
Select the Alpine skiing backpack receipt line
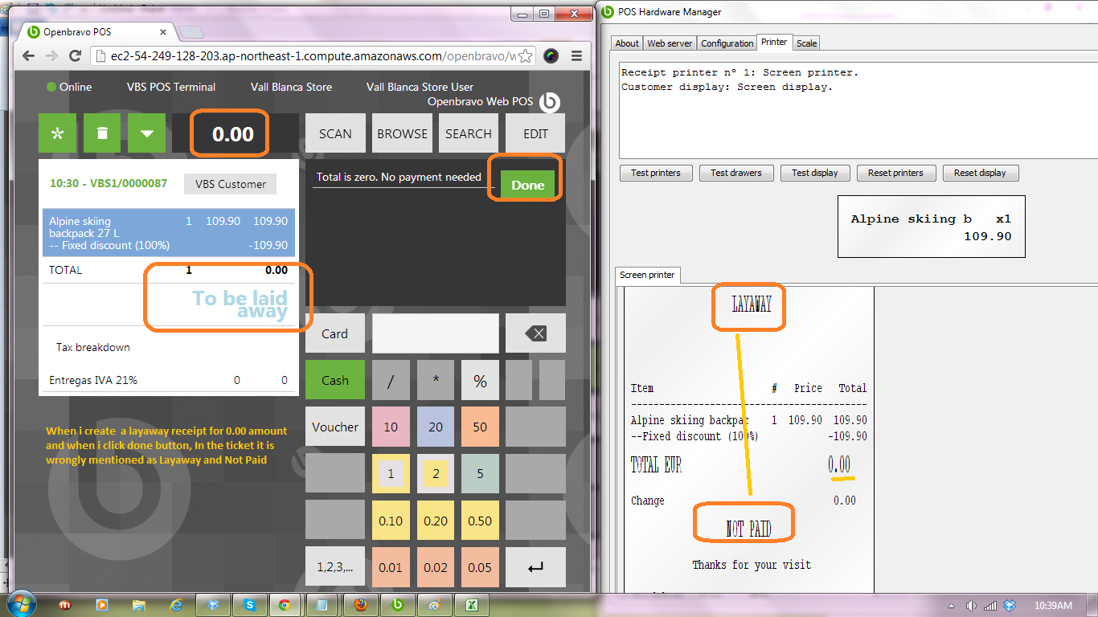tap(168, 233)
